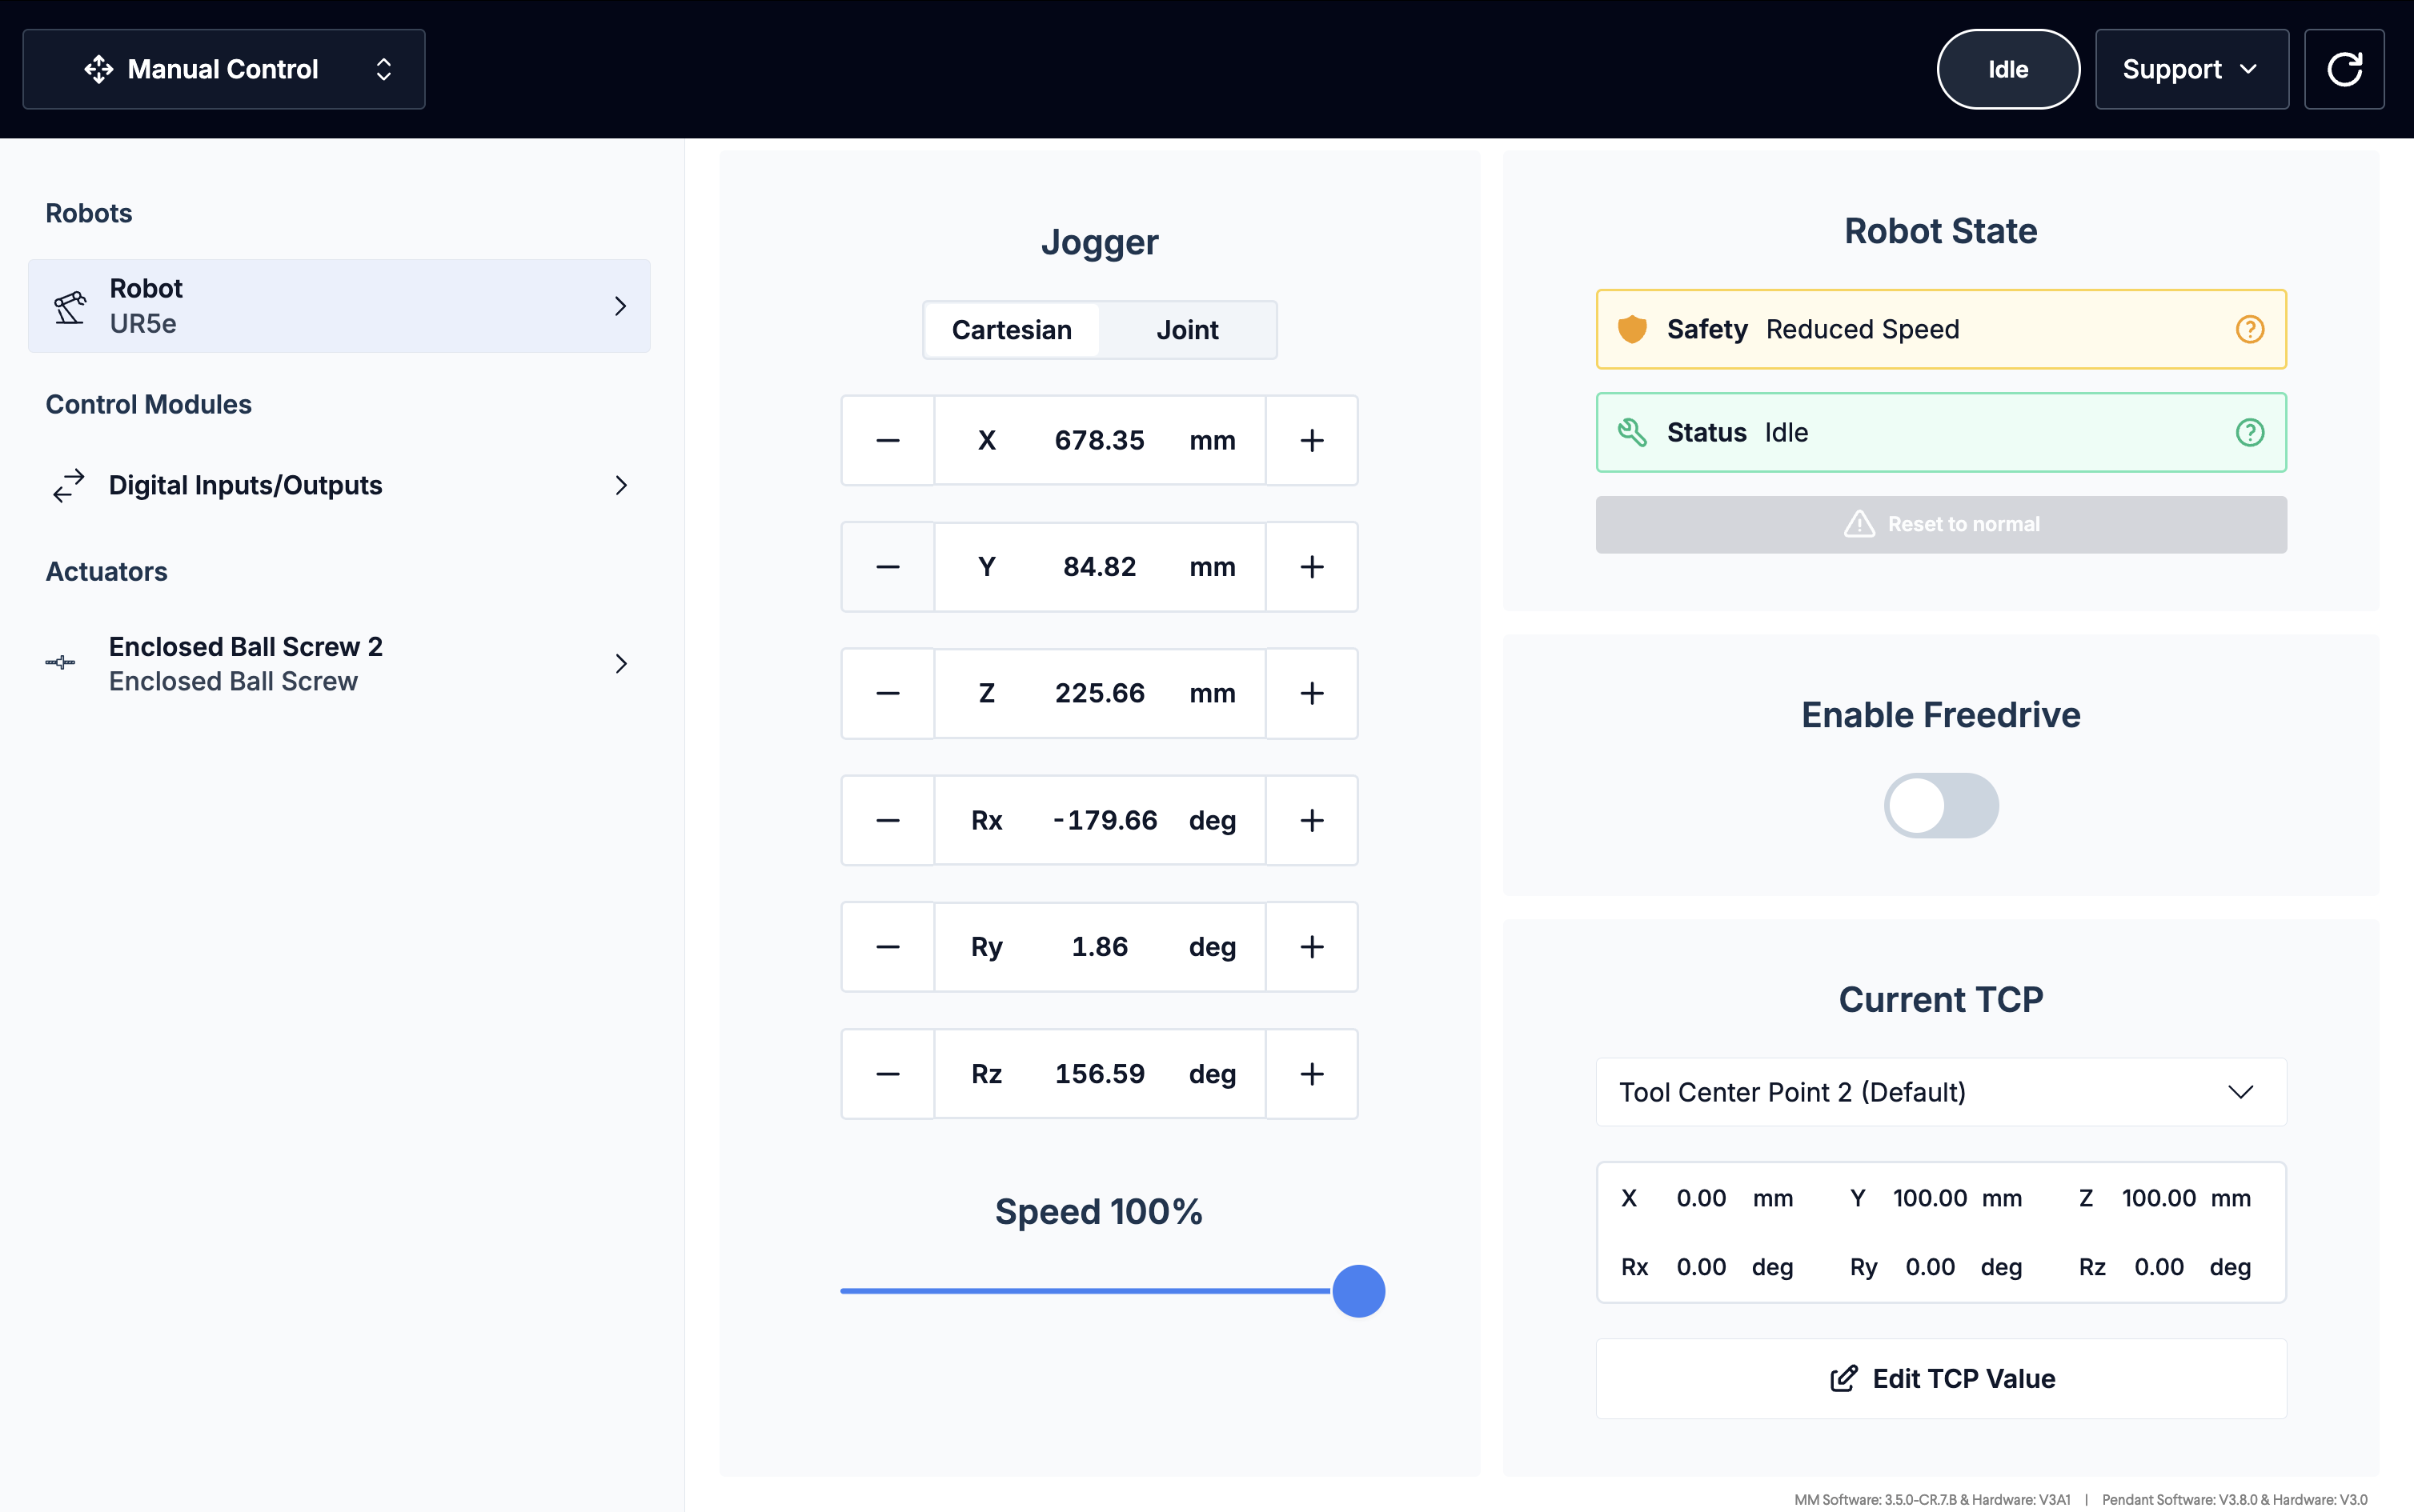Click the Safety Reduced Speed banner
This screenshot has width=2414, height=1512.
[x=1941, y=329]
